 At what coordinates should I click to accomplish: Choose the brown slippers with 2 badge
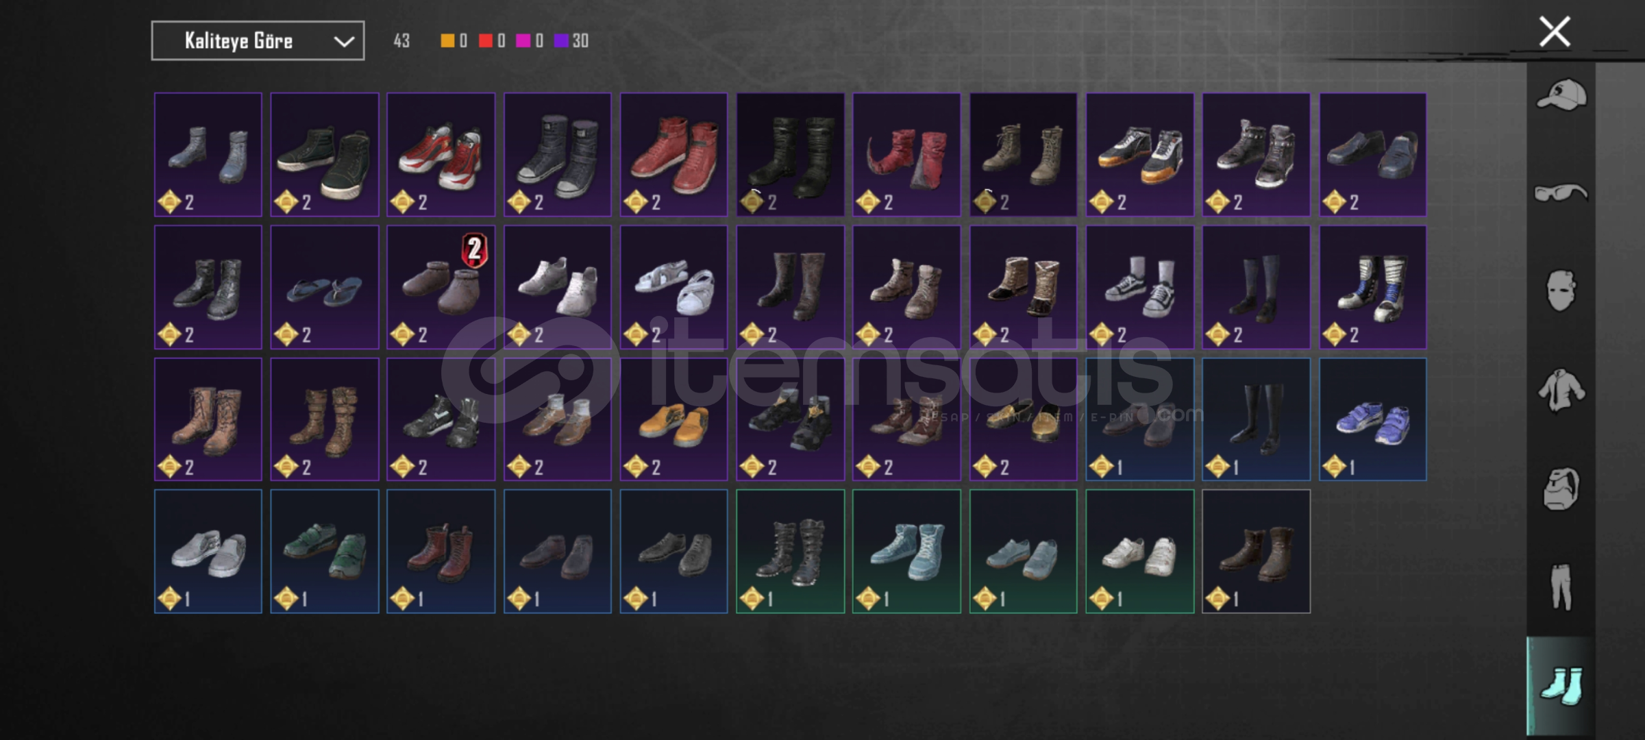[441, 287]
